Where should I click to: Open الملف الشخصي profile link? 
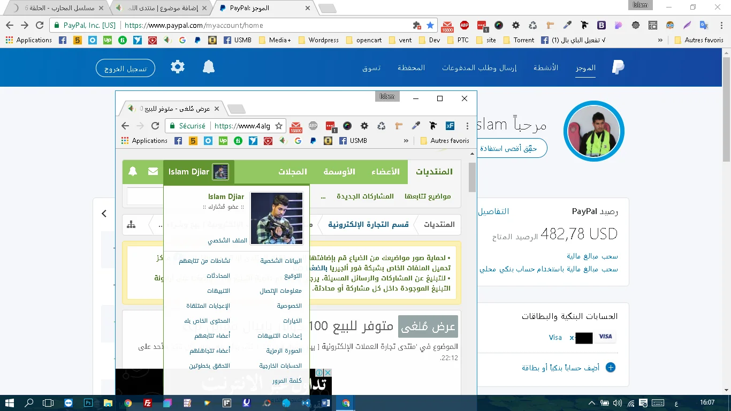click(227, 241)
